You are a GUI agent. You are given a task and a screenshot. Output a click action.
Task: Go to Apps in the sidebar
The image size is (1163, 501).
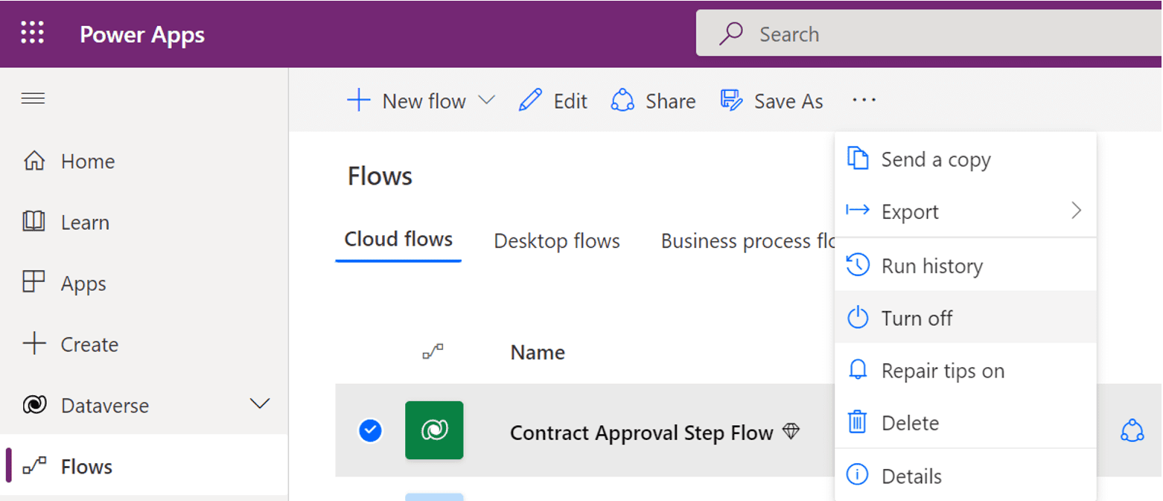click(83, 284)
